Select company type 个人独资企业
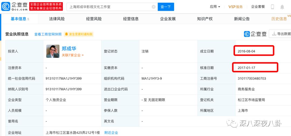The image size is (291, 136). 56,100
